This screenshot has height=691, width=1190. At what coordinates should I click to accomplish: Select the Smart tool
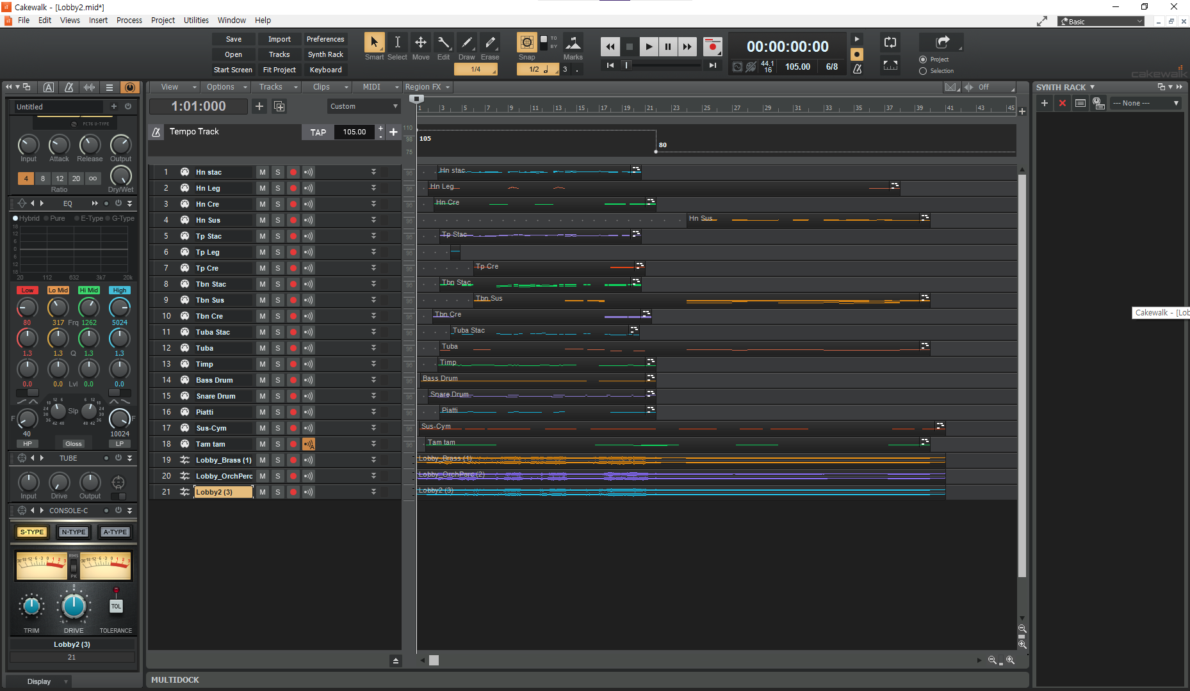pyautogui.click(x=374, y=43)
